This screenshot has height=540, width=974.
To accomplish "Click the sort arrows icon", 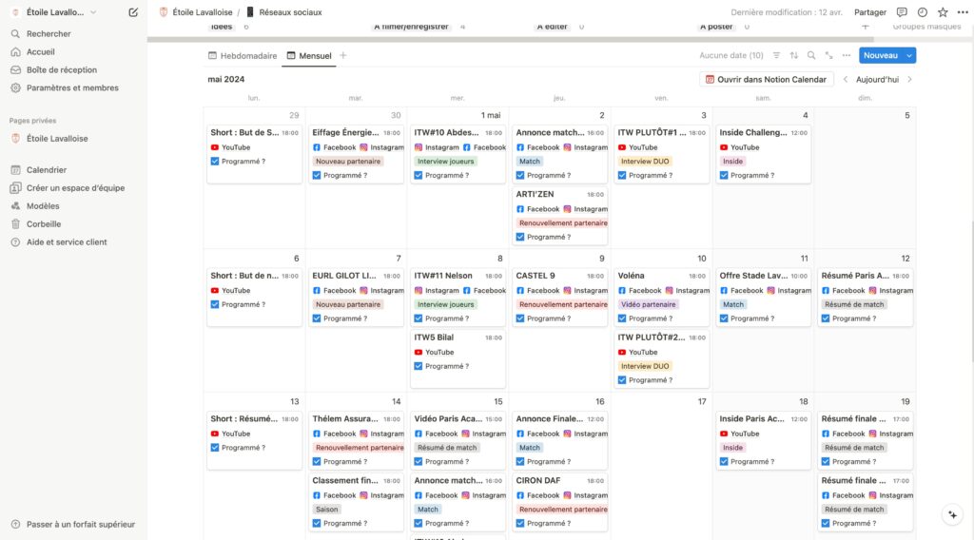I will pos(793,56).
